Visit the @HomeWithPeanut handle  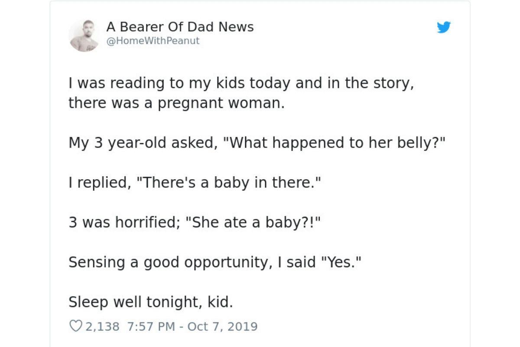[x=153, y=41]
